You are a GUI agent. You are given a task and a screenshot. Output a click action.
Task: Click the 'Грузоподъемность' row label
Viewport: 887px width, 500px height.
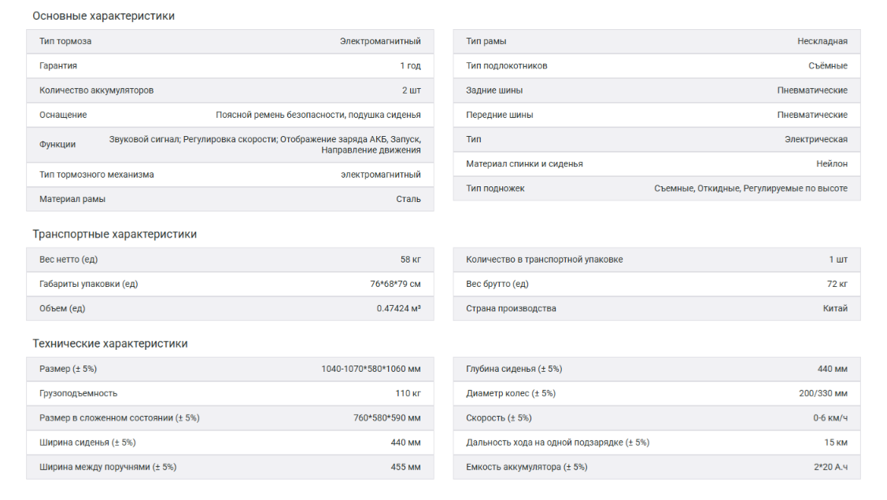point(78,393)
